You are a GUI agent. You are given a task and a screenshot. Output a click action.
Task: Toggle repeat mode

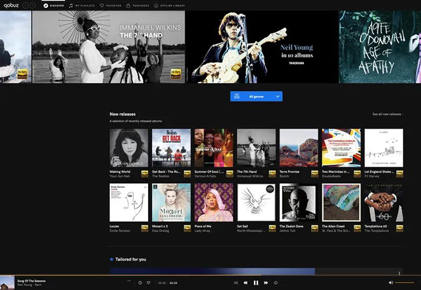pos(276,283)
